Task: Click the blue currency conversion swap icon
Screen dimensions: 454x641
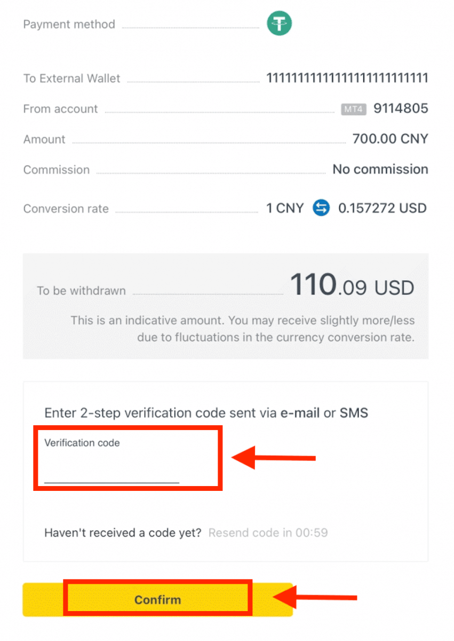Action: 321,207
